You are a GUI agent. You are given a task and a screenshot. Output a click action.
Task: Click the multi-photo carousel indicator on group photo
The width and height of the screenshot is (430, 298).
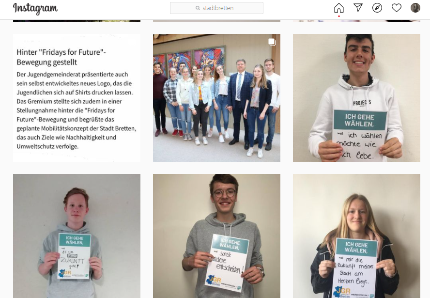(x=272, y=42)
